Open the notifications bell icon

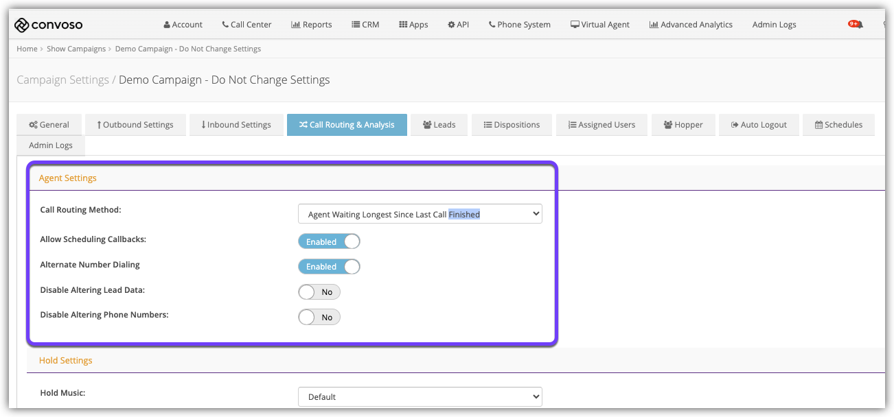[x=859, y=25]
